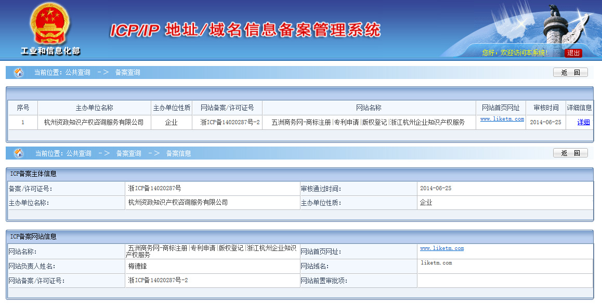
Task: Open www.liketm.com link under 网站首页网址
Action: [x=441, y=248]
